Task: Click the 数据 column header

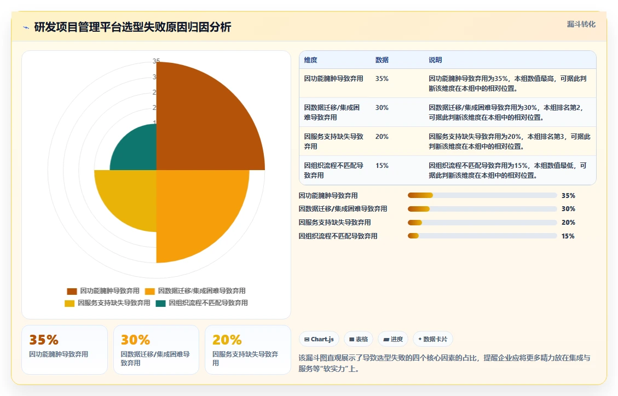Action: tap(382, 60)
